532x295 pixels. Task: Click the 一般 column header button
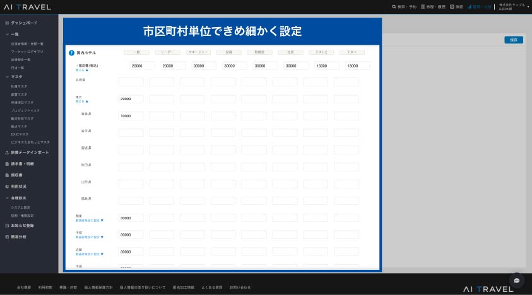point(136,52)
